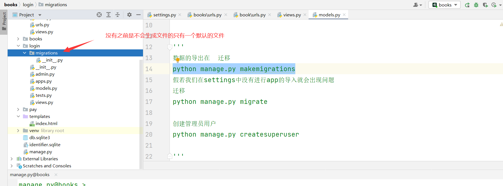Open Project panel settings gear
Screen dimensions: 503x186
pos(129,15)
